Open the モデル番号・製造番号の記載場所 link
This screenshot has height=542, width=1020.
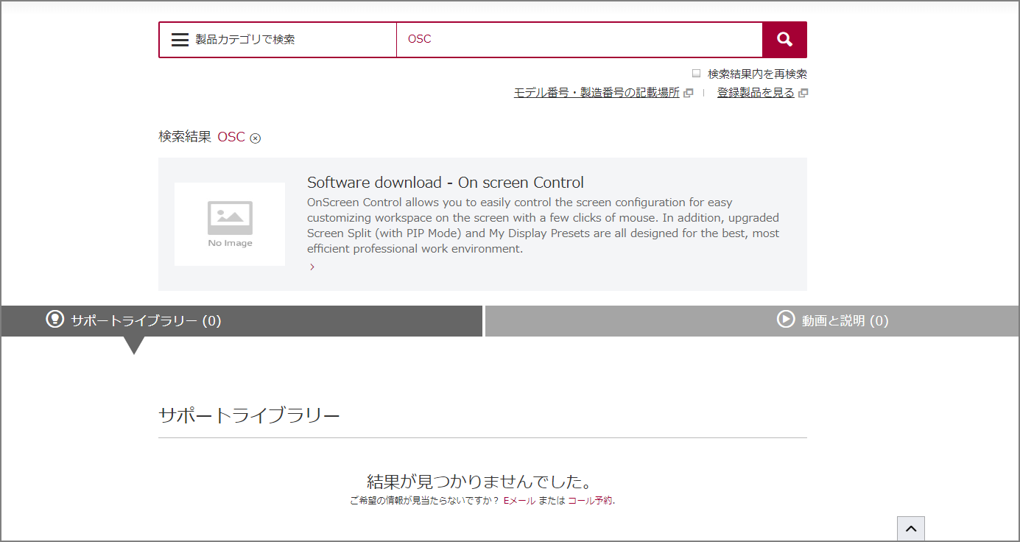[x=596, y=93]
